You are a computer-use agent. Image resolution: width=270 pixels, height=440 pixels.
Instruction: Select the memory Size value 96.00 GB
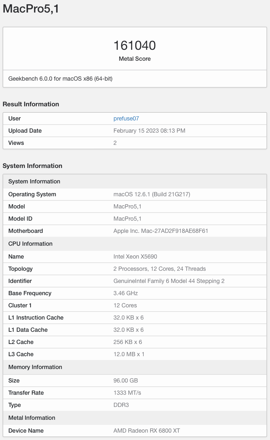point(126,381)
